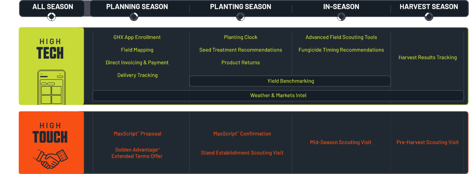Image resolution: width=469 pixels, height=174 pixels.
Task: Select the Planting Season ring marker
Action: 240,17
